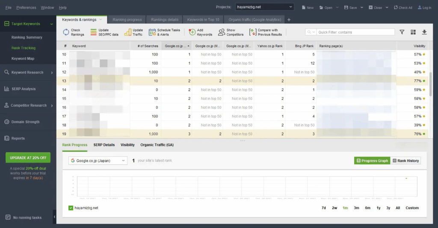Screen dimensions: 438x228
Task: Switch to the Ranking progress tab
Action: point(127,20)
